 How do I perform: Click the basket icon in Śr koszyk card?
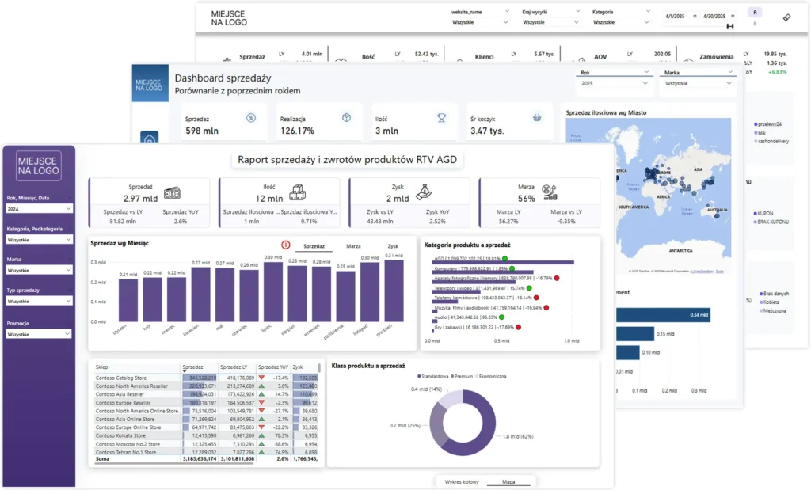click(x=537, y=117)
